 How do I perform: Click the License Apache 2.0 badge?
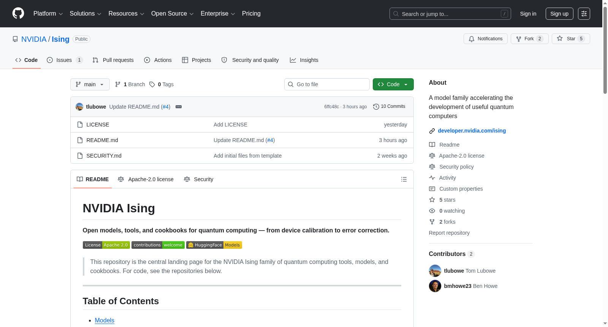pos(106,245)
